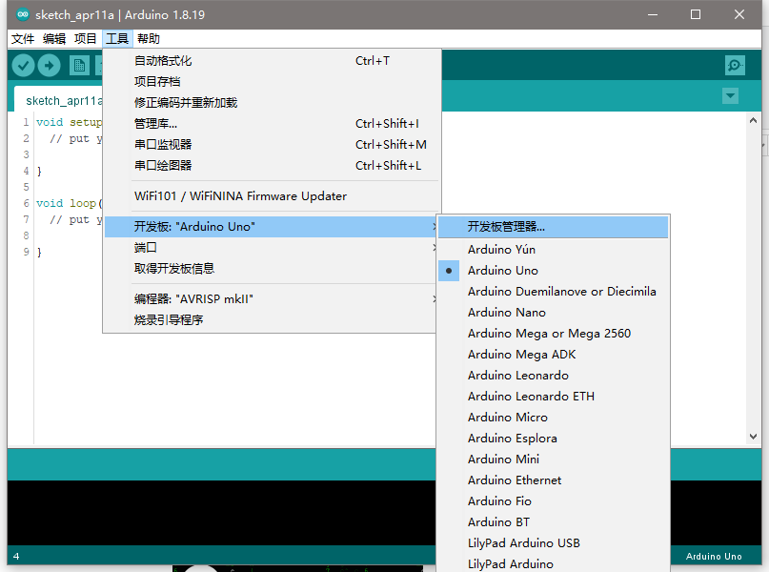Click the Verify checkmark toolbar icon
This screenshot has width=769, height=572.
coord(23,65)
